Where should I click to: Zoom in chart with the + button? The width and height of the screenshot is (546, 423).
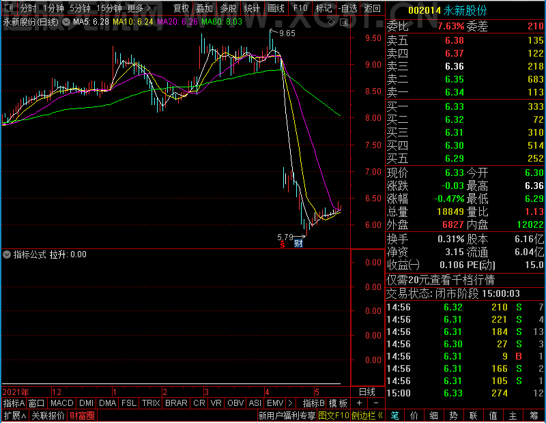coord(360,403)
